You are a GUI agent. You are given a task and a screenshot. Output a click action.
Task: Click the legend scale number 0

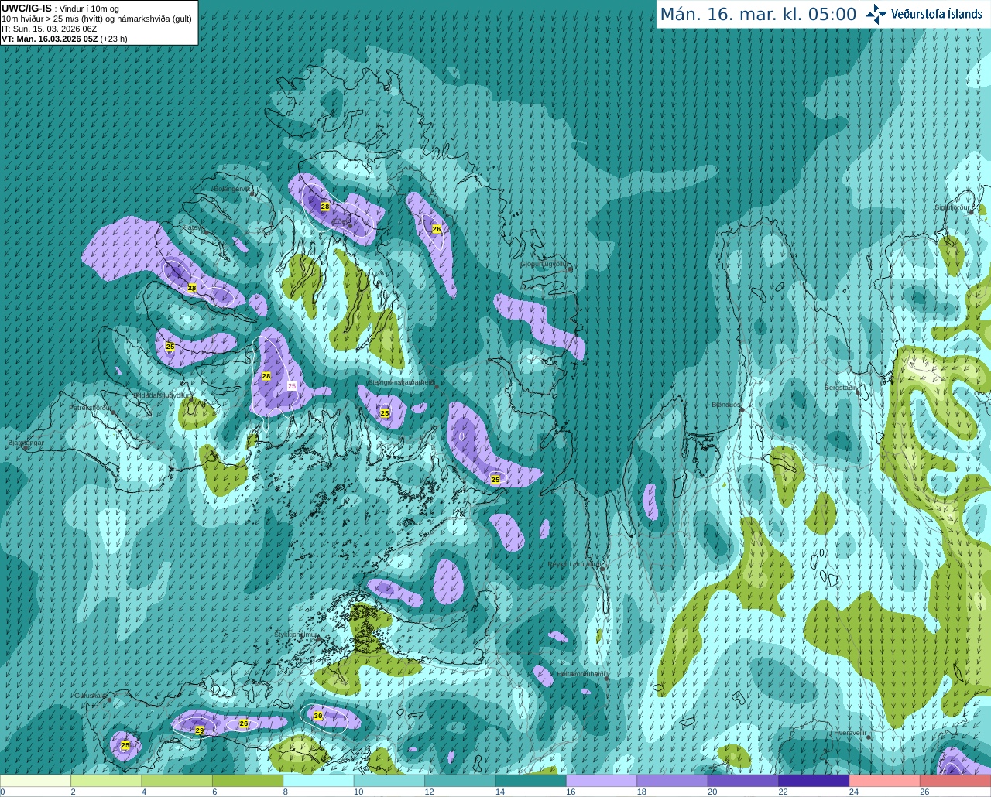click(2, 792)
